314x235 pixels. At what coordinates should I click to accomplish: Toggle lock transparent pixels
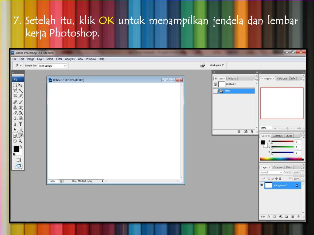click(x=269, y=178)
